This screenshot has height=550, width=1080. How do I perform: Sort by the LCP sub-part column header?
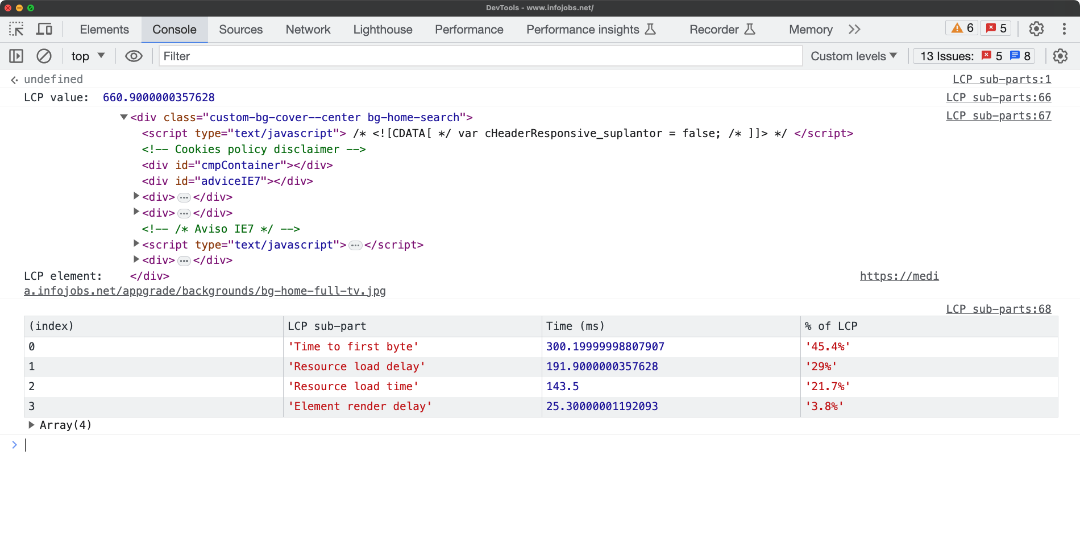click(x=413, y=326)
